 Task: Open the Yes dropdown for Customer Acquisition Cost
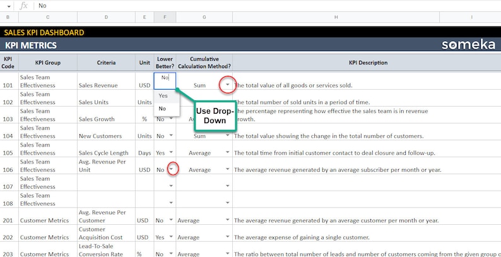171,237
